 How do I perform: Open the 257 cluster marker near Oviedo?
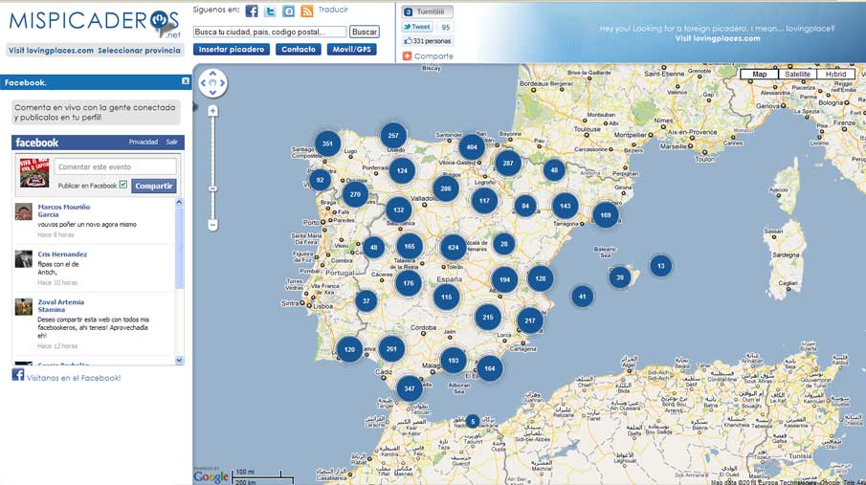[x=393, y=135]
